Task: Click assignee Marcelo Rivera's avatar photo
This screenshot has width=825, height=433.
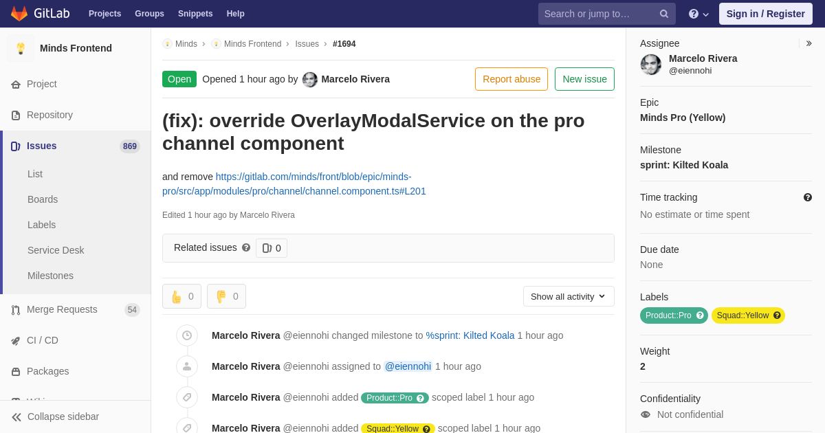Action: (x=651, y=65)
